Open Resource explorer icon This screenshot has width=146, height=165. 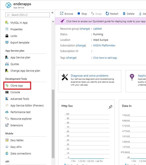pos(7,119)
